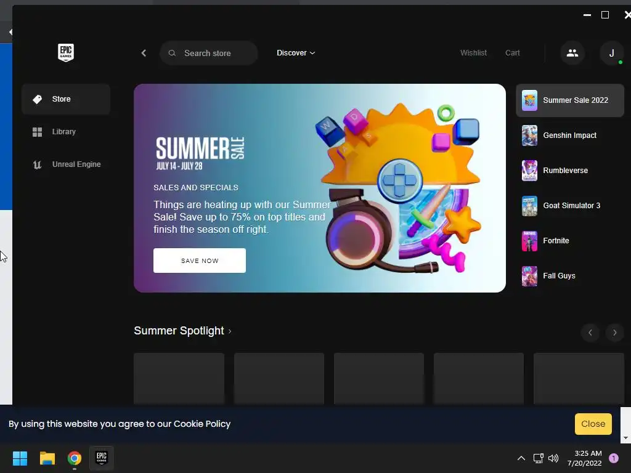Open Google Chrome from taskbar
The height and width of the screenshot is (473, 631).
[x=75, y=458]
